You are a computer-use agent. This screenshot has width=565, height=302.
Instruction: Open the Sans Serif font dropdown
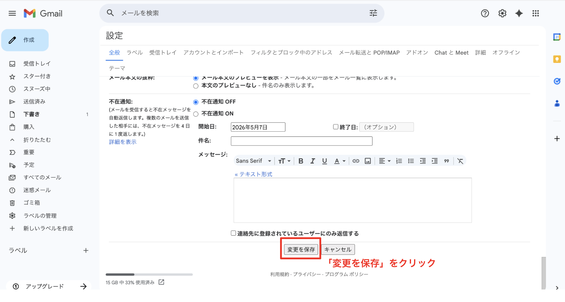click(253, 161)
